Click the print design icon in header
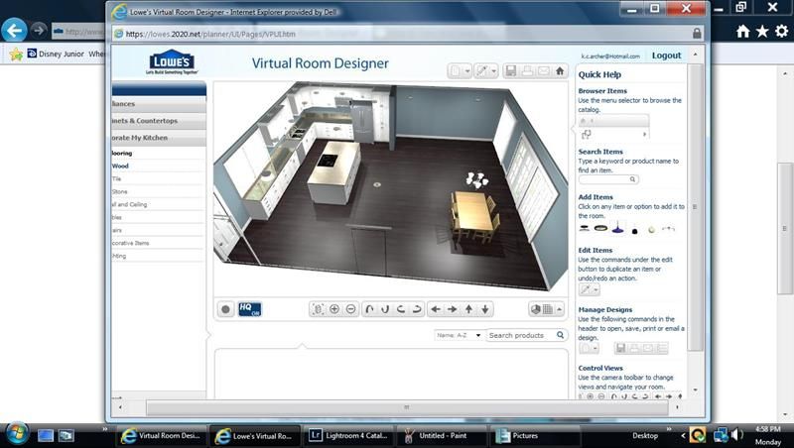Viewport: 794px width, 448px height. [527, 71]
